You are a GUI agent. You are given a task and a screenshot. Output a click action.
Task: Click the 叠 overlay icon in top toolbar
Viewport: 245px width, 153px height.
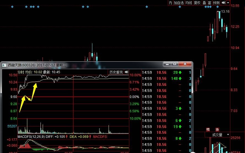(204, 3)
